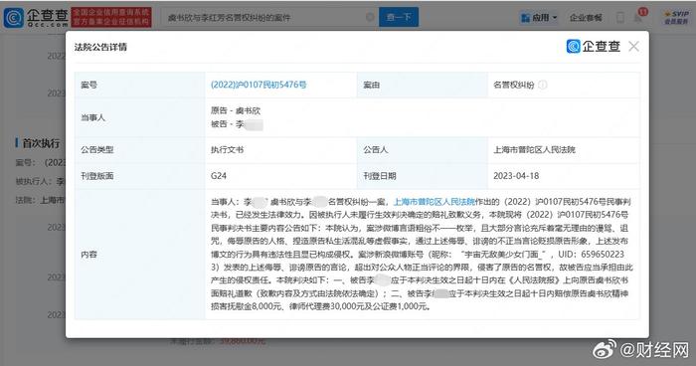Viewport: 696px width, 366px height.
Task: Show info icon next to 名誉权纠纷
Action: coord(543,85)
